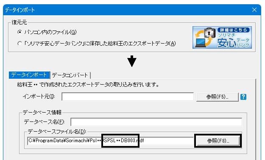Image resolution: width=265 pixels, height=160 pixels.
Task: Select the ソリマチ安心データバンク export data radio option
Action: [x=20, y=44]
